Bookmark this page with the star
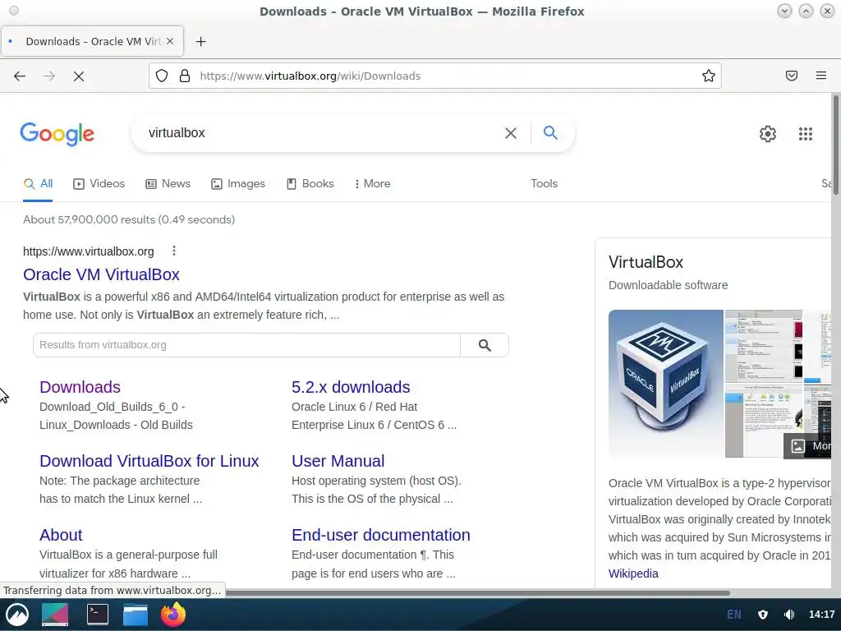The image size is (841, 631). tap(709, 76)
